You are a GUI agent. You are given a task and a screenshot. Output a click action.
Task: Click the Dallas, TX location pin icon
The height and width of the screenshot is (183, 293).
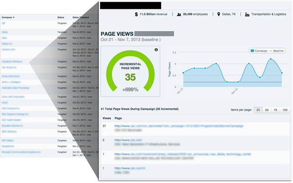click(219, 14)
